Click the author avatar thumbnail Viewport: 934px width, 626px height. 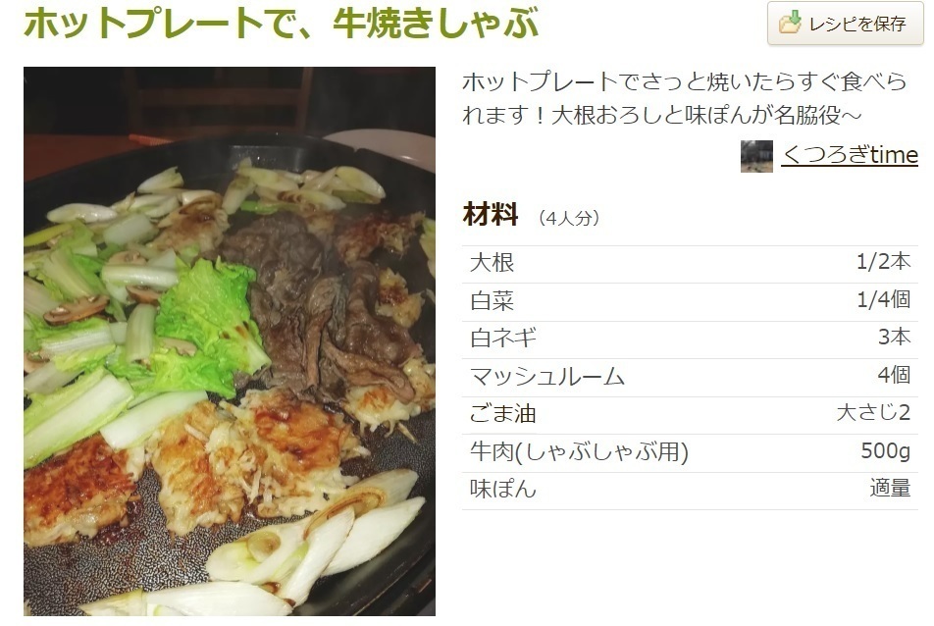756,156
